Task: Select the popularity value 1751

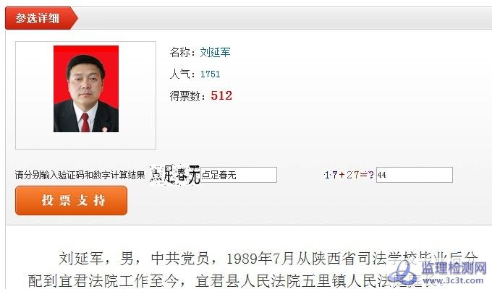Action: (210, 74)
